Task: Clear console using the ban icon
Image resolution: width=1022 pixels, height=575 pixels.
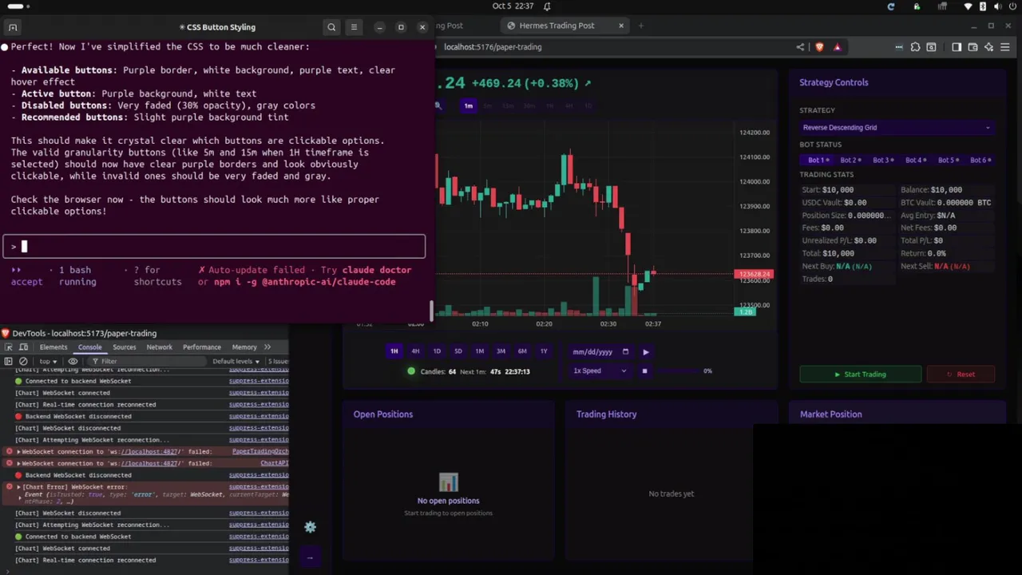Action: click(24, 361)
